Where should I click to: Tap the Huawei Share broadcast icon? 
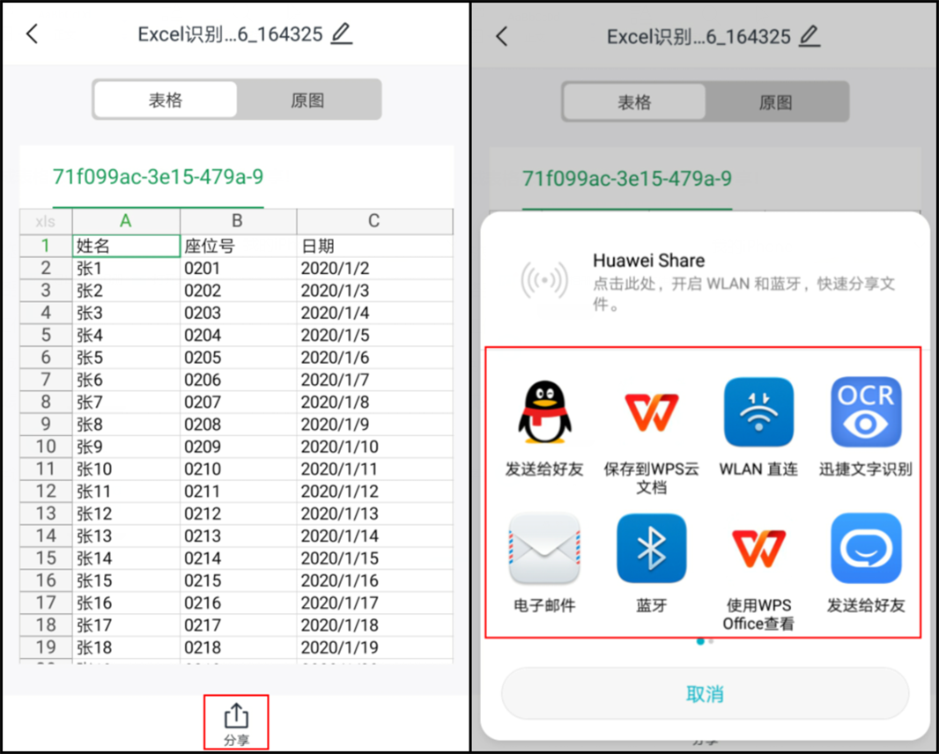coord(544,280)
